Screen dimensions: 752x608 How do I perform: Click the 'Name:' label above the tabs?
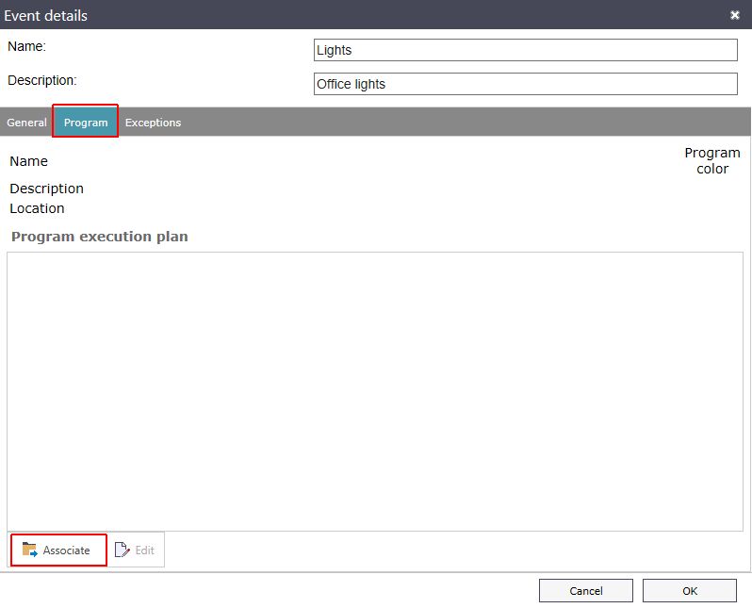pos(26,46)
